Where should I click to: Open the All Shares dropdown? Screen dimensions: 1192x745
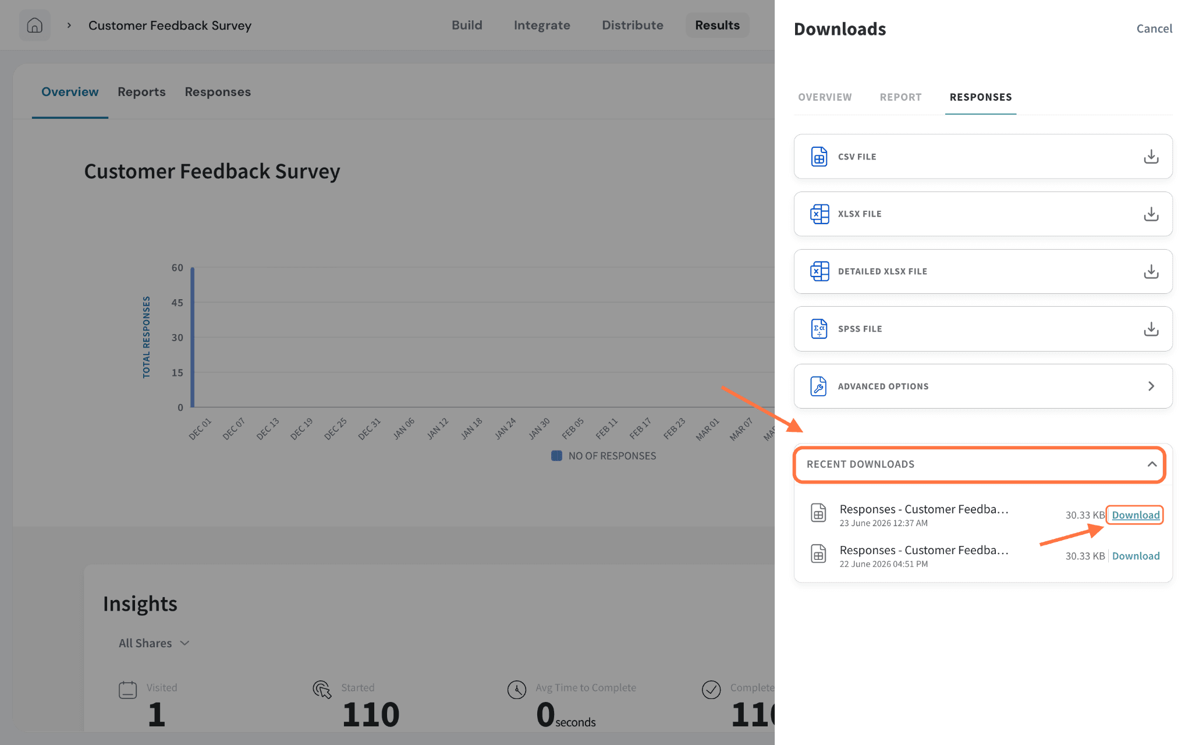pos(154,643)
